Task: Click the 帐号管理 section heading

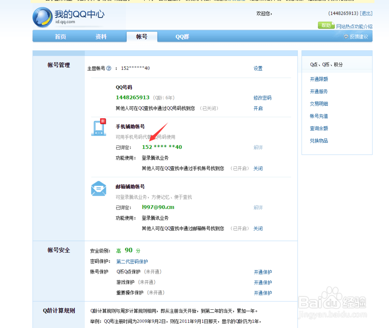Action: [59, 65]
